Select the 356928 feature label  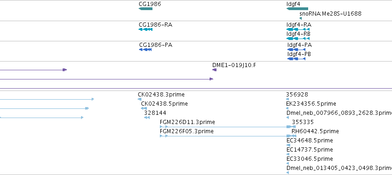[x=297, y=95]
